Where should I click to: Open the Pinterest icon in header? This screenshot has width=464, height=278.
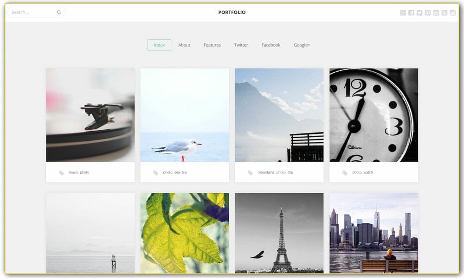pos(428,13)
